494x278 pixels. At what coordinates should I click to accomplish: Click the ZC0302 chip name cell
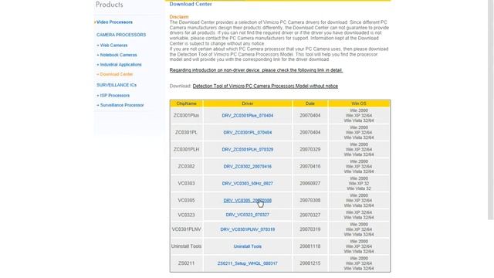pyautogui.click(x=187, y=167)
